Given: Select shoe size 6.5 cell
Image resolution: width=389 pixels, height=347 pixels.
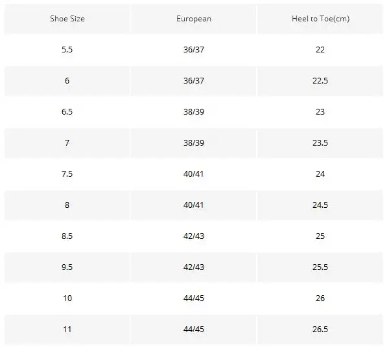Looking at the screenshot, I should (x=67, y=112).
